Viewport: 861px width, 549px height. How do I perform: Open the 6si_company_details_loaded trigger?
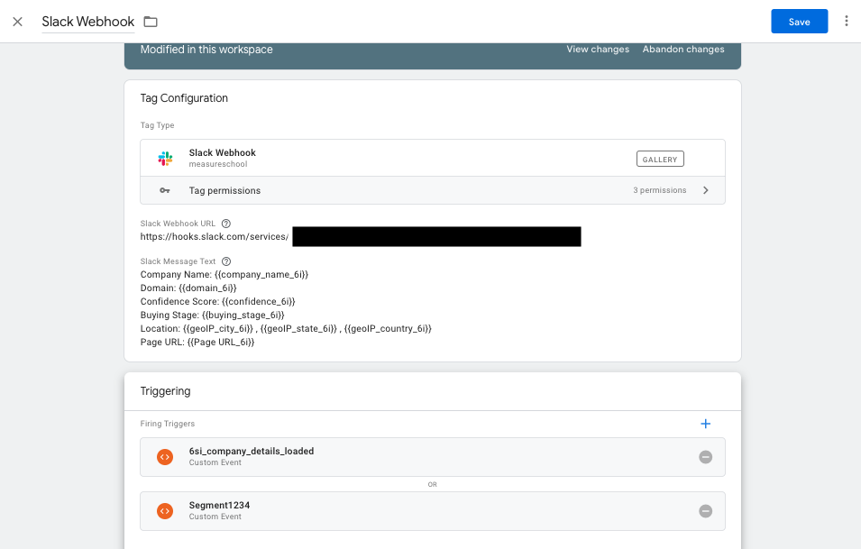(x=432, y=457)
